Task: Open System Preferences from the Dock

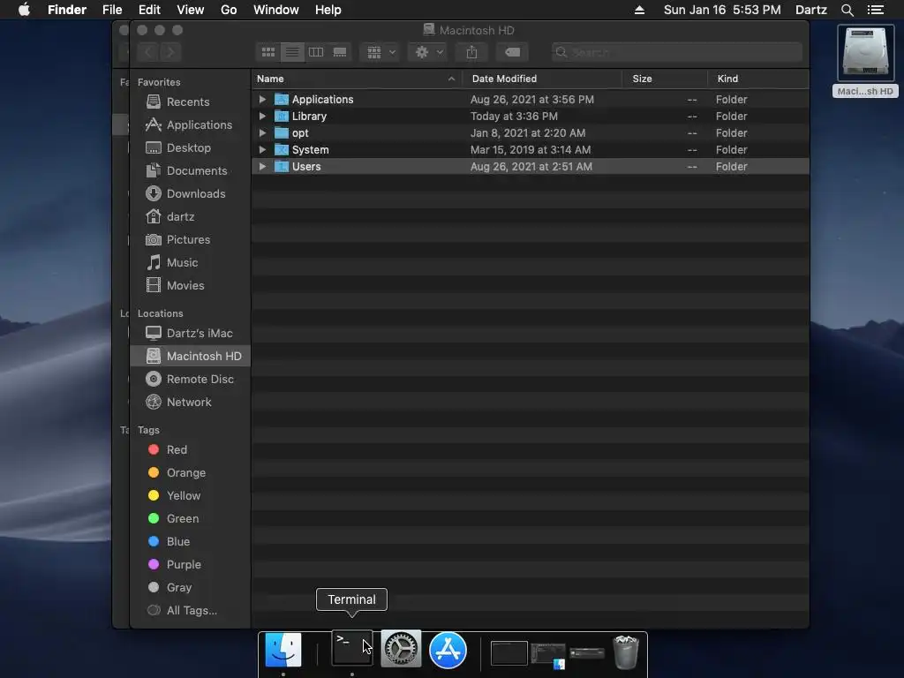Action: point(401,649)
